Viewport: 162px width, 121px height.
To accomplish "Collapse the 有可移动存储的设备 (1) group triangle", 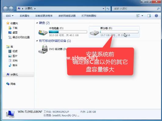I will pyautogui.click(x=37, y=41).
